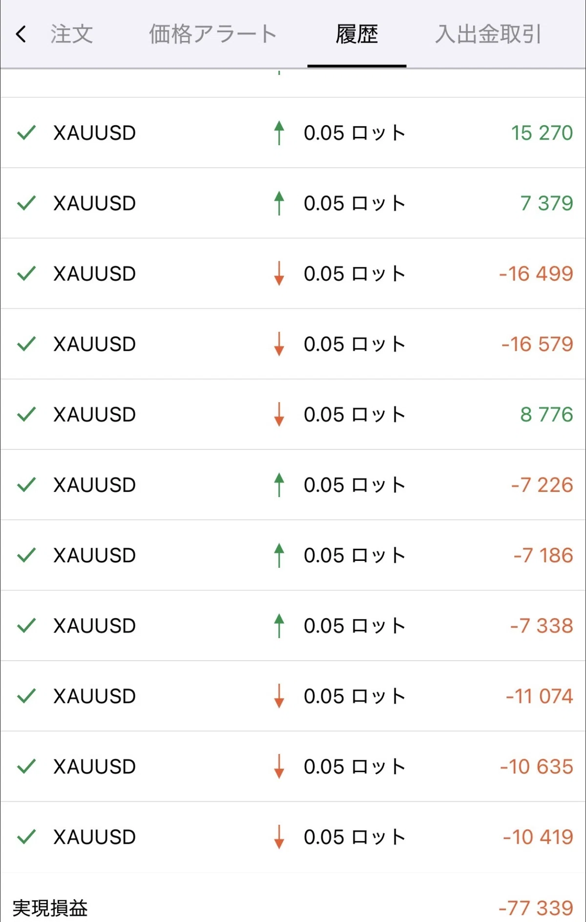Open the XAUUSD trade with loss -10 419
This screenshot has width=586, height=922.
(293, 836)
